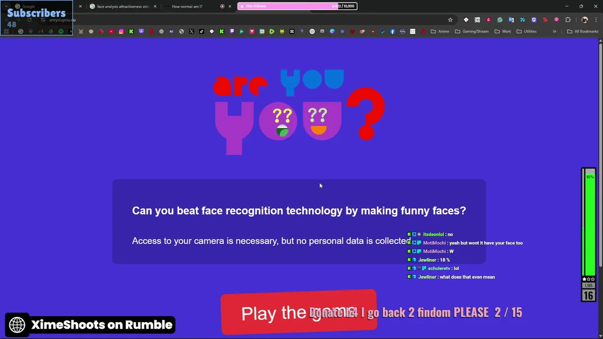Open the 7TV extension icon
The image size is (603, 339).
click(x=522, y=20)
